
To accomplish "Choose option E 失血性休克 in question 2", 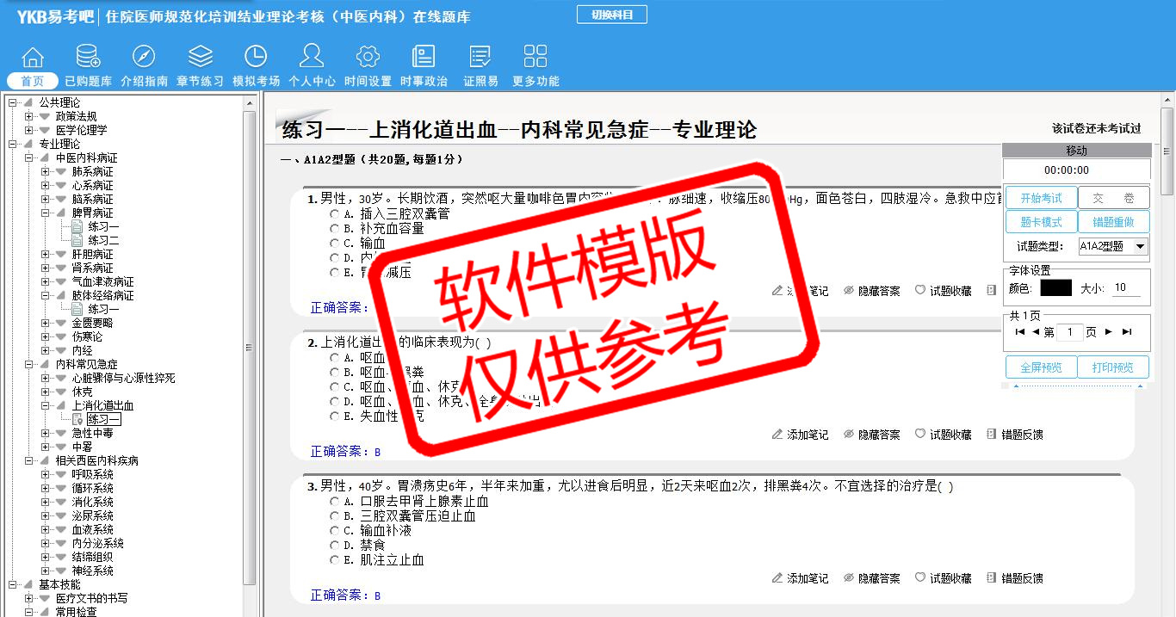I will 334,416.
